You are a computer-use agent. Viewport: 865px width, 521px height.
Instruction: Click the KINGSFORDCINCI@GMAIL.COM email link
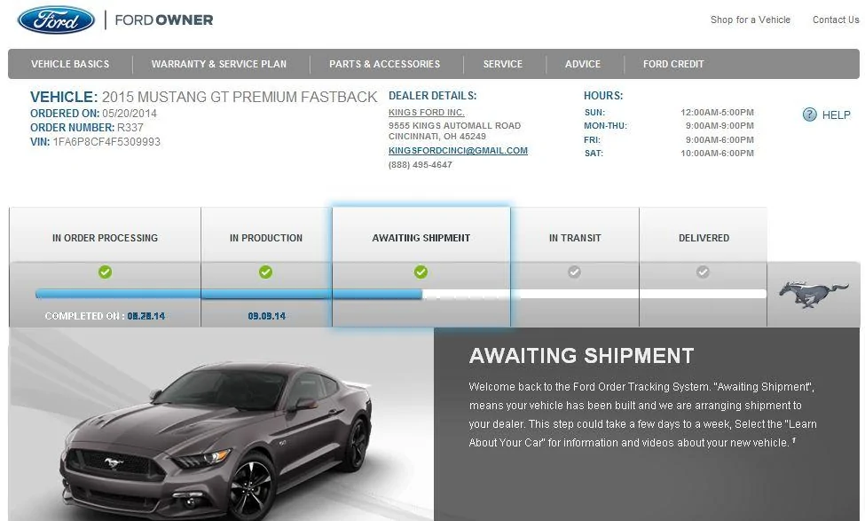point(458,151)
